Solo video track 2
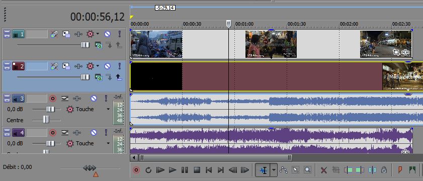The image size is (423, 181). [x=120, y=66]
